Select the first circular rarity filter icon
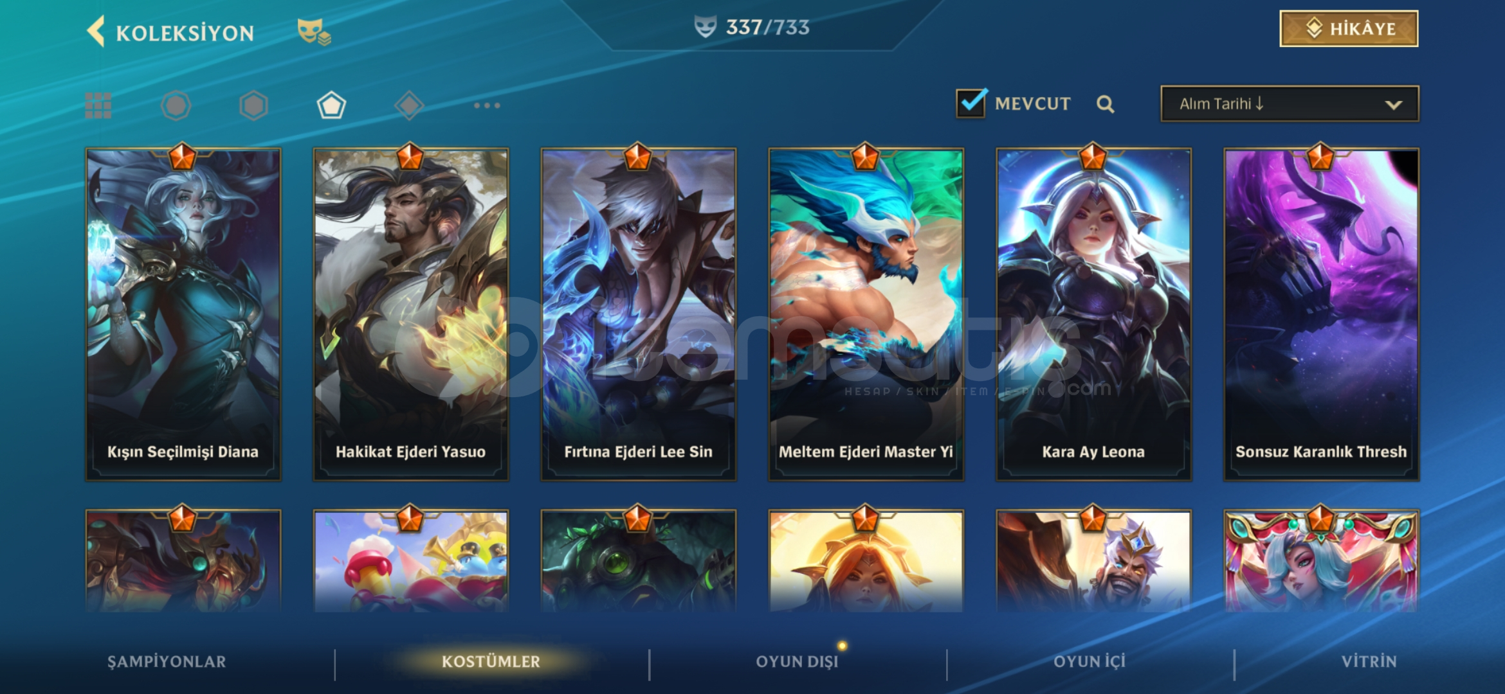This screenshot has width=1505, height=694. pyautogui.click(x=176, y=105)
